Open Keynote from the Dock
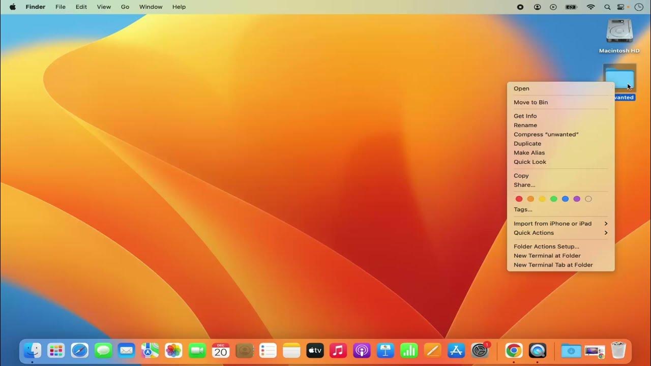Image resolution: width=651 pixels, height=366 pixels. pyautogui.click(x=386, y=350)
